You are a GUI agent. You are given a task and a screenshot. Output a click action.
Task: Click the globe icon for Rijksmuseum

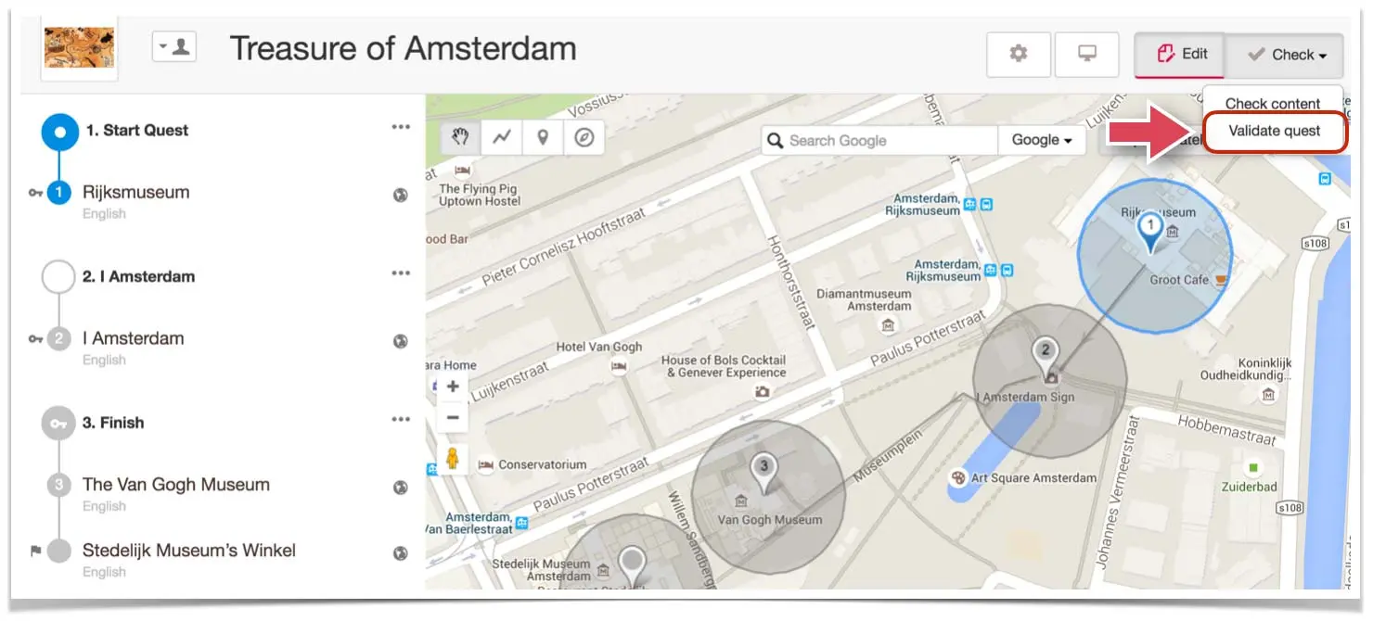pyautogui.click(x=401, y=196)
